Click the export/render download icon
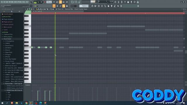This screenshot has width=187, height=105. click(x=138, y=2)
